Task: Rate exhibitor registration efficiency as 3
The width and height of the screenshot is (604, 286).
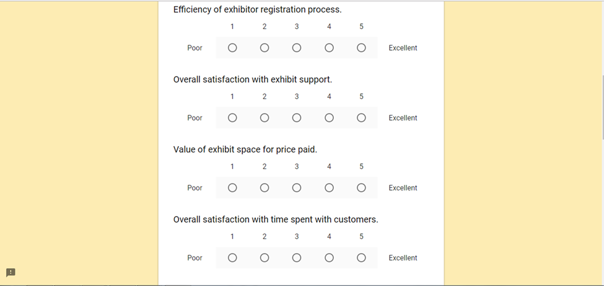Action: pyautogui.click(x=297, y=48)
